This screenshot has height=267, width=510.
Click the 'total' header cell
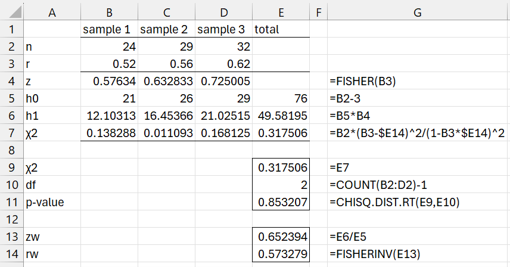tap(281, 29)
